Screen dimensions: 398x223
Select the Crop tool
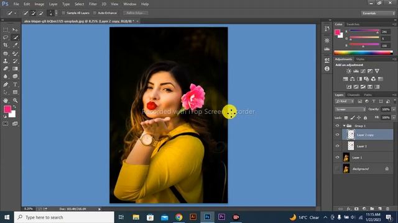point(6,45)
